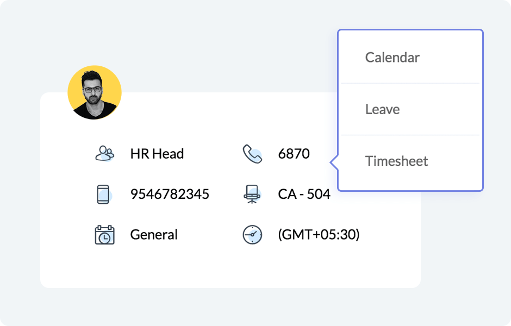The image size is (511, 326).
Task: Click the office chair seat icon
Action: (x=252, y=195)
